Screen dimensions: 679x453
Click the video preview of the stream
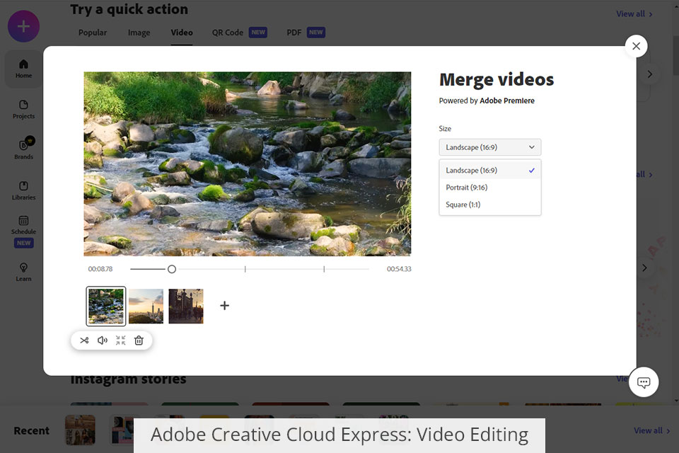pos(248,164)
